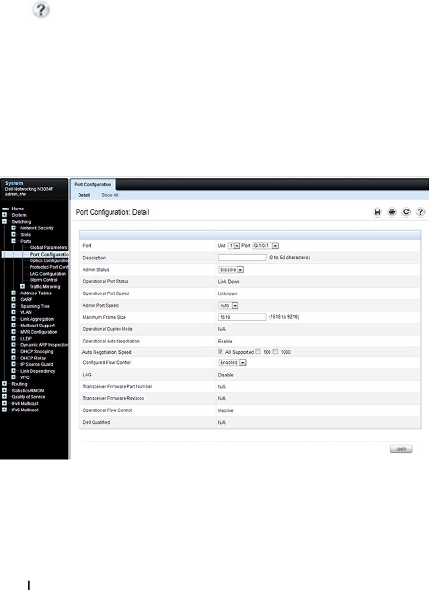
Task: Click the VPC tree label
Action: tap(25, 377)
